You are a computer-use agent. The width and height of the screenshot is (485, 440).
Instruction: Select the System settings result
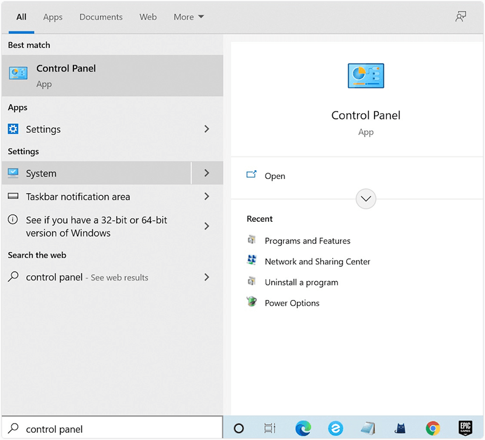click(x=96, y=173)
